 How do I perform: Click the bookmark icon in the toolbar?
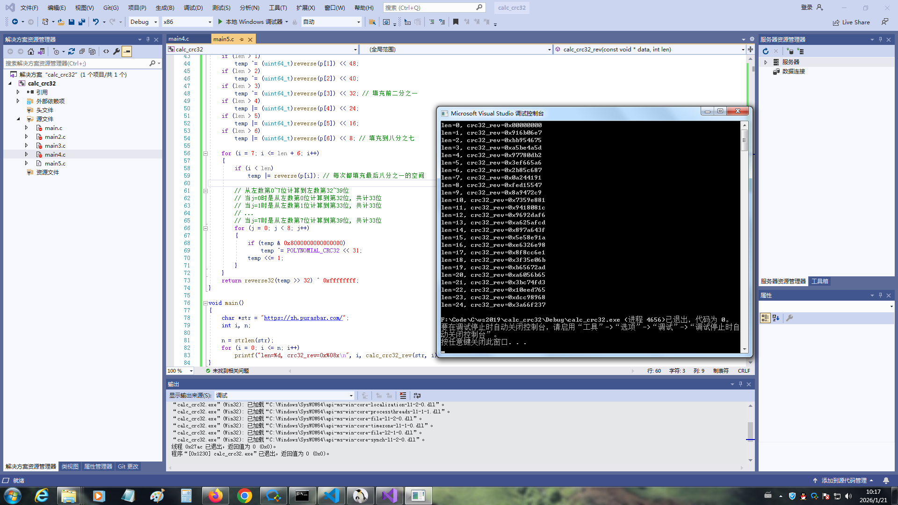pyautogui.click(x=456, y=22)
